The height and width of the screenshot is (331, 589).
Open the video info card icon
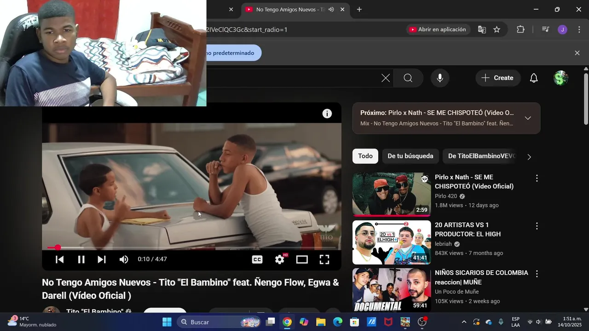click(x=327, y=114)
